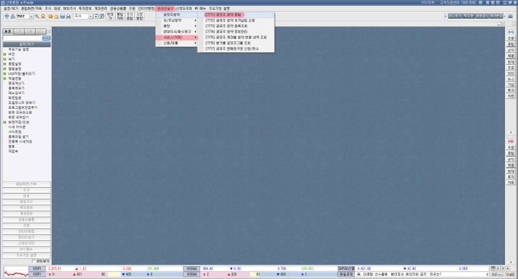Click the first KOSPI label in index bar
Viewport: 518px width, 279px height.
37,269
